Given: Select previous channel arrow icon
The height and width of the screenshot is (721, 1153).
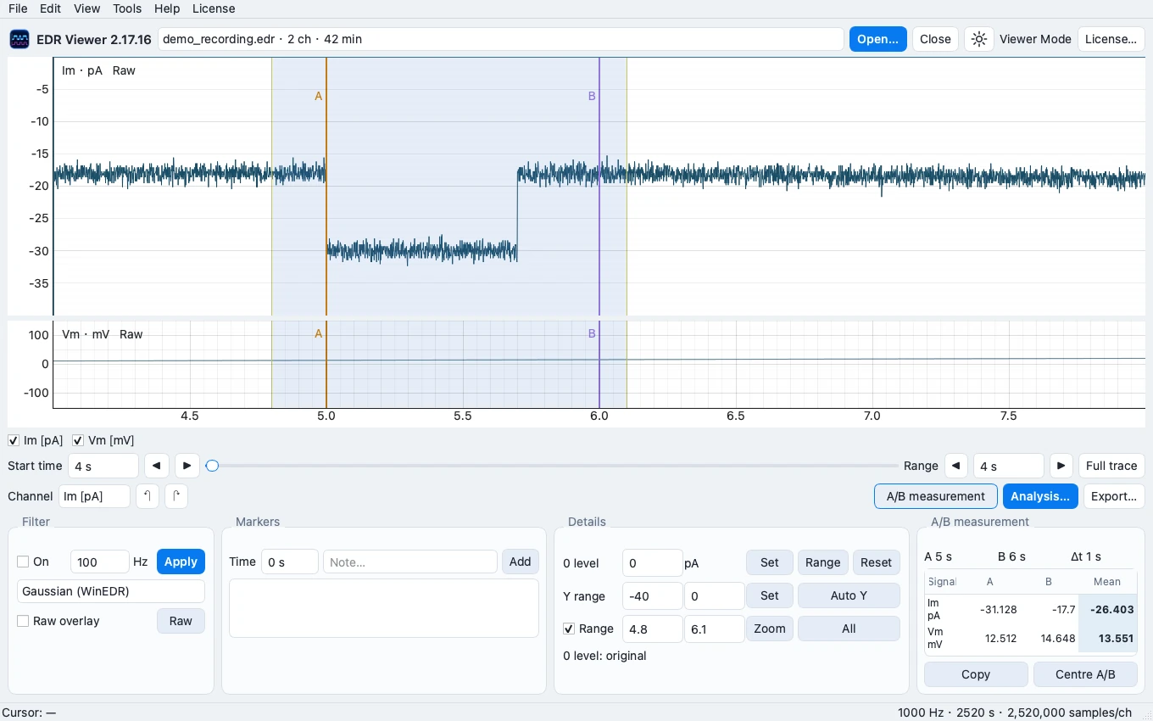Looking at the screenshot, I should pos(148,496).
